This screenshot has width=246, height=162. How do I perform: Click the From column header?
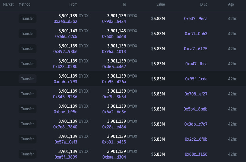73,4
